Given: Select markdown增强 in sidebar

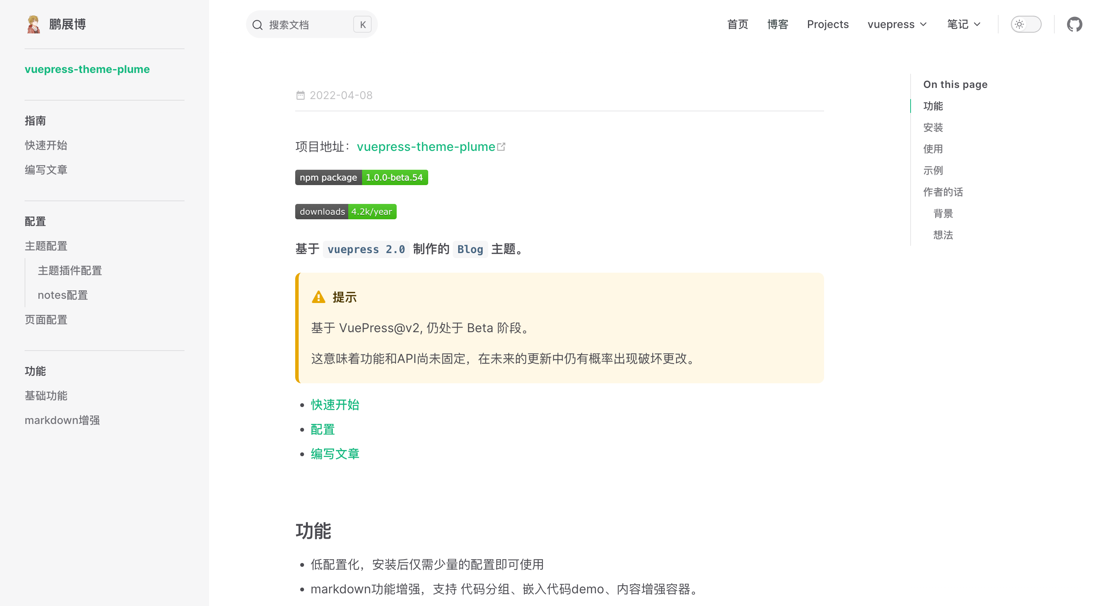Looking at the screenshot, I should [62, 420].
